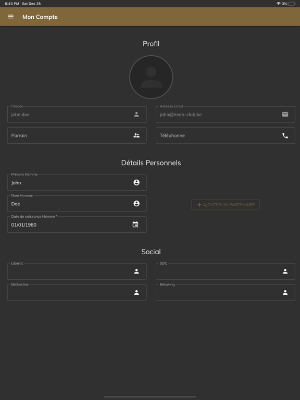Click the envelope icon in Adresse Email field

(x=285, y=114)
